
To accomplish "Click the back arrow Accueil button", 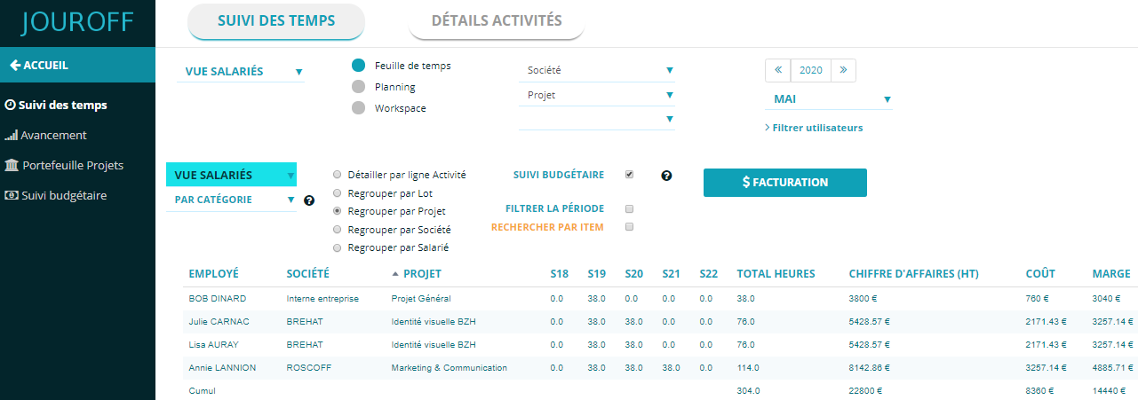I will (x=39, y=65).
